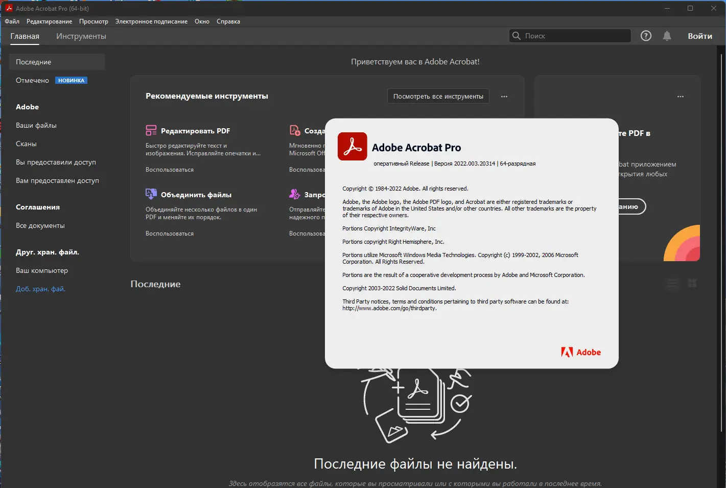Open more options for Recommended tools
Screen dimensions: 726x488
(504, 97)
